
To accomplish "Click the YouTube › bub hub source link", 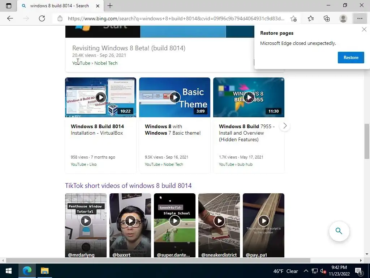I will pyautogui.click(x=236, y=164).
